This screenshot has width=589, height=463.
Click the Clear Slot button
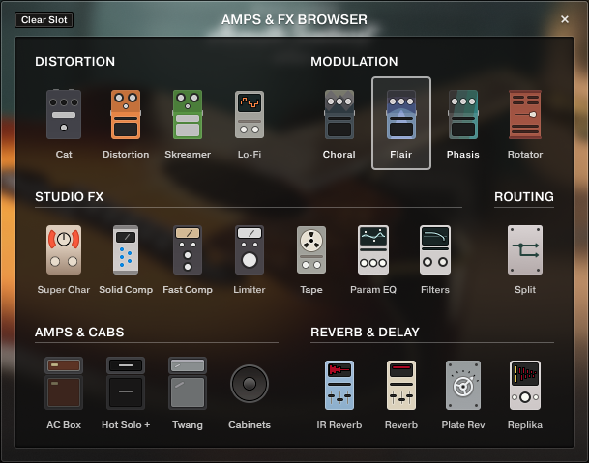44,19
